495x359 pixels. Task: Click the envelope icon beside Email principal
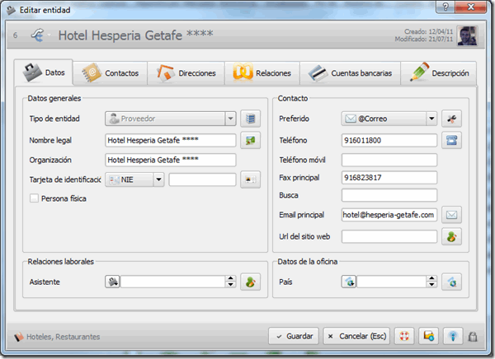[x=452, y=215]
